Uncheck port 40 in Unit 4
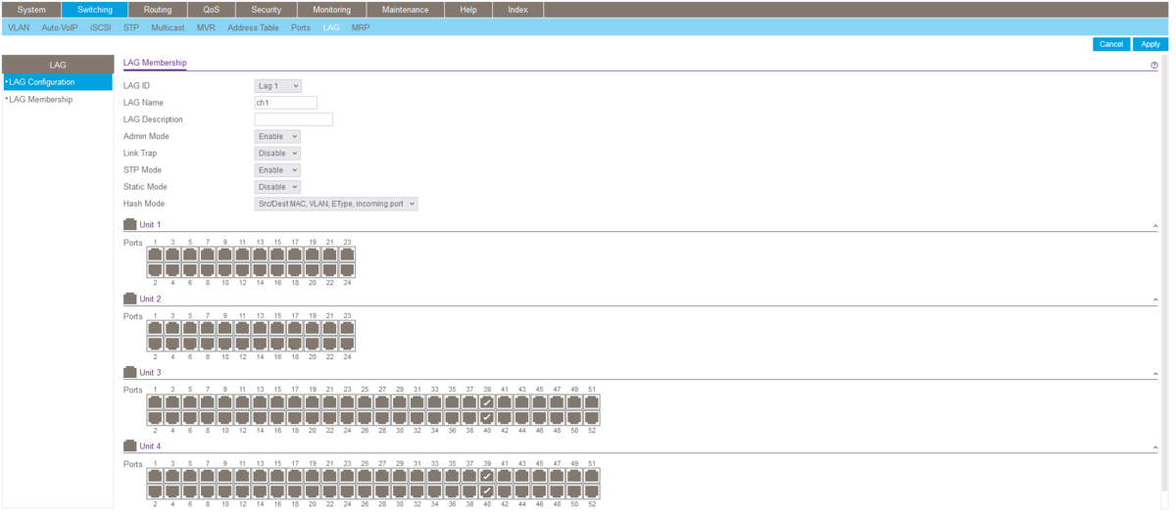1176x512 pixels. (x=487, y=491)
